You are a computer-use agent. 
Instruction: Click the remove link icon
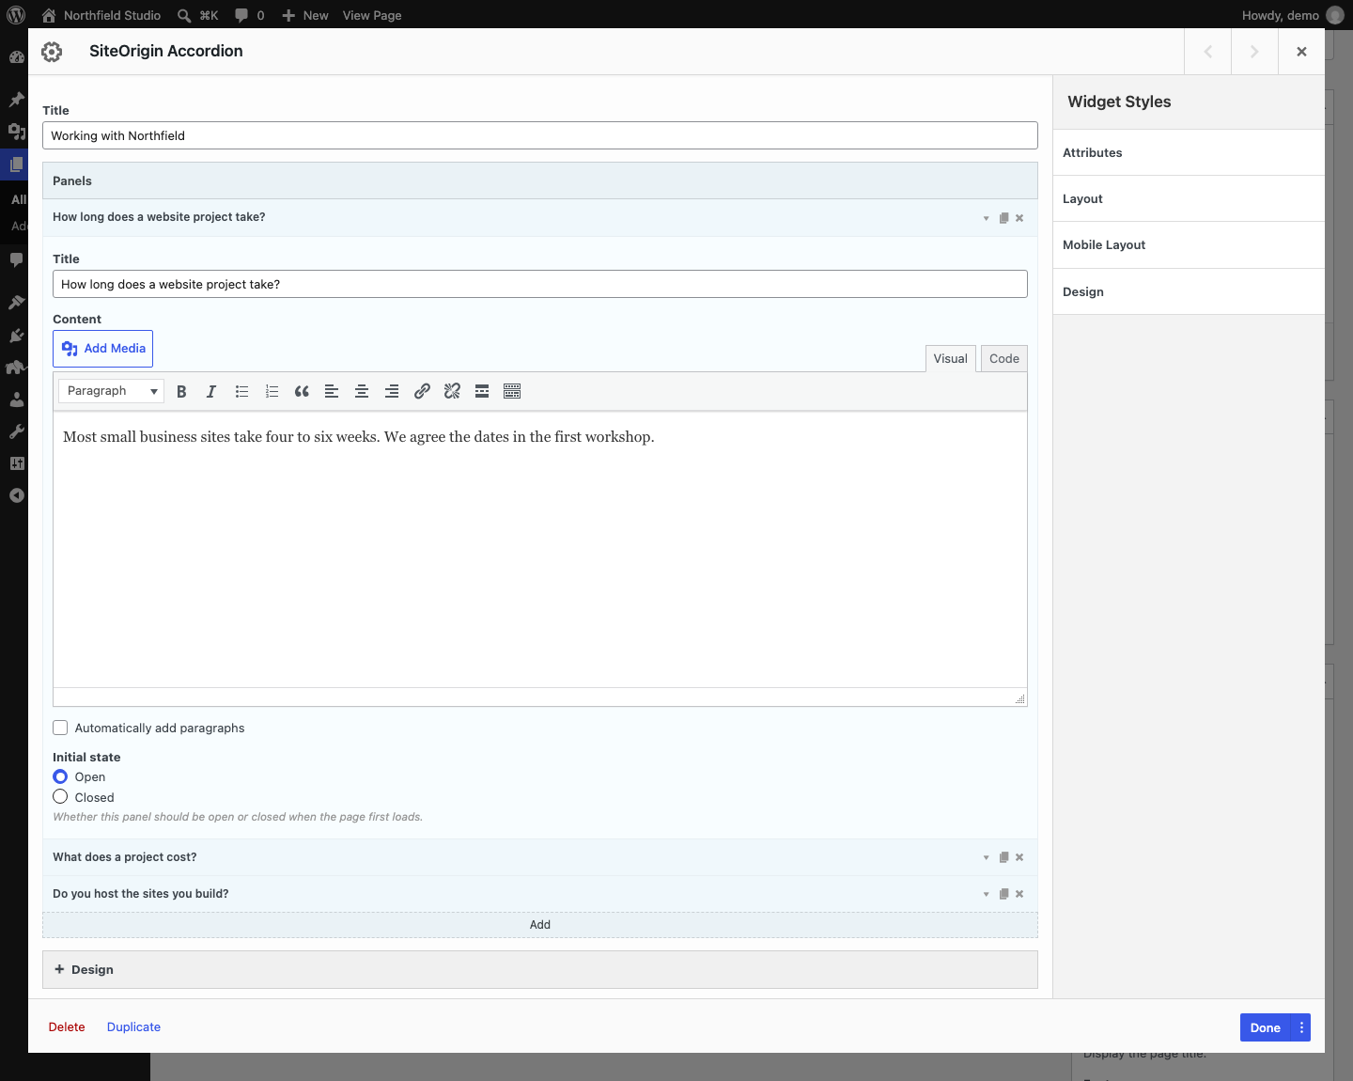pos(452,391)
